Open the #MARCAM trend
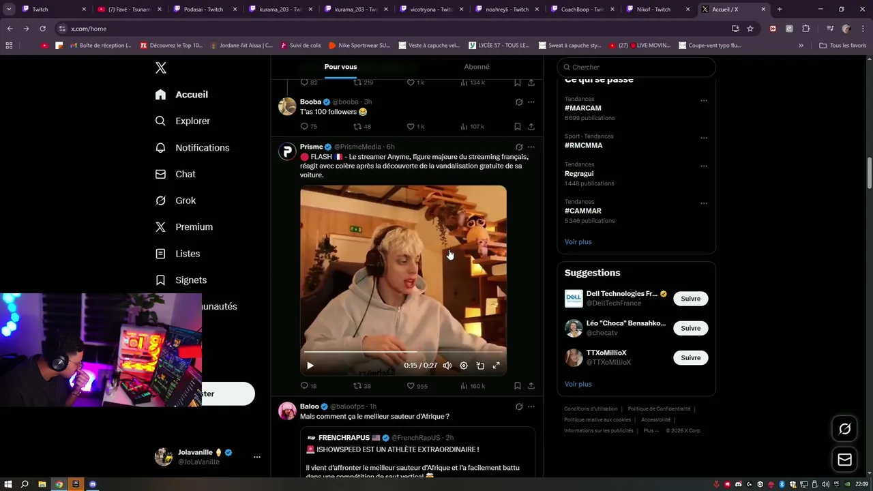Viewport: 873px width, 491px height. (x=583, y=108)
